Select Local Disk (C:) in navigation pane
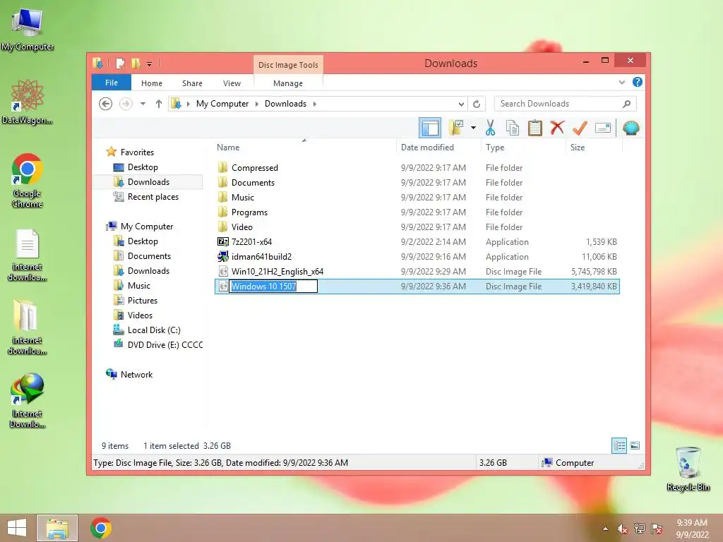 [x=153, y=330]
